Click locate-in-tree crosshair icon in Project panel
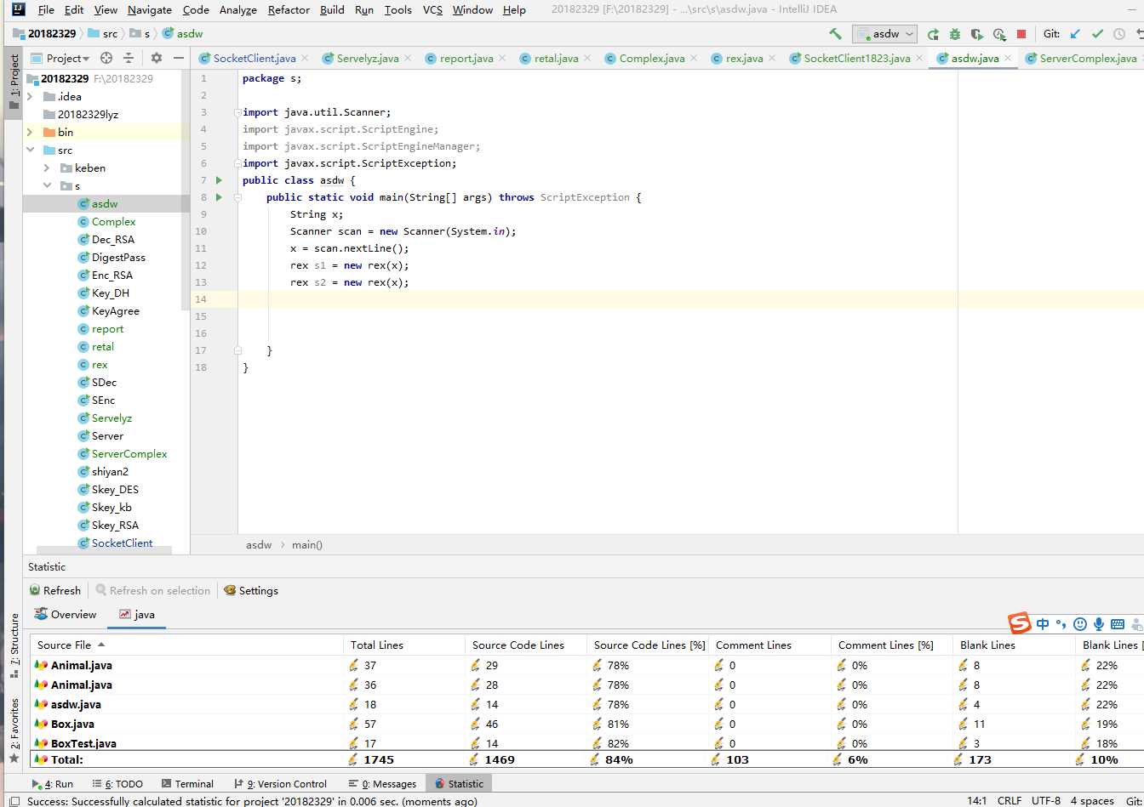This screenshot has height=807, width=1144. click(x=106, y=58)
